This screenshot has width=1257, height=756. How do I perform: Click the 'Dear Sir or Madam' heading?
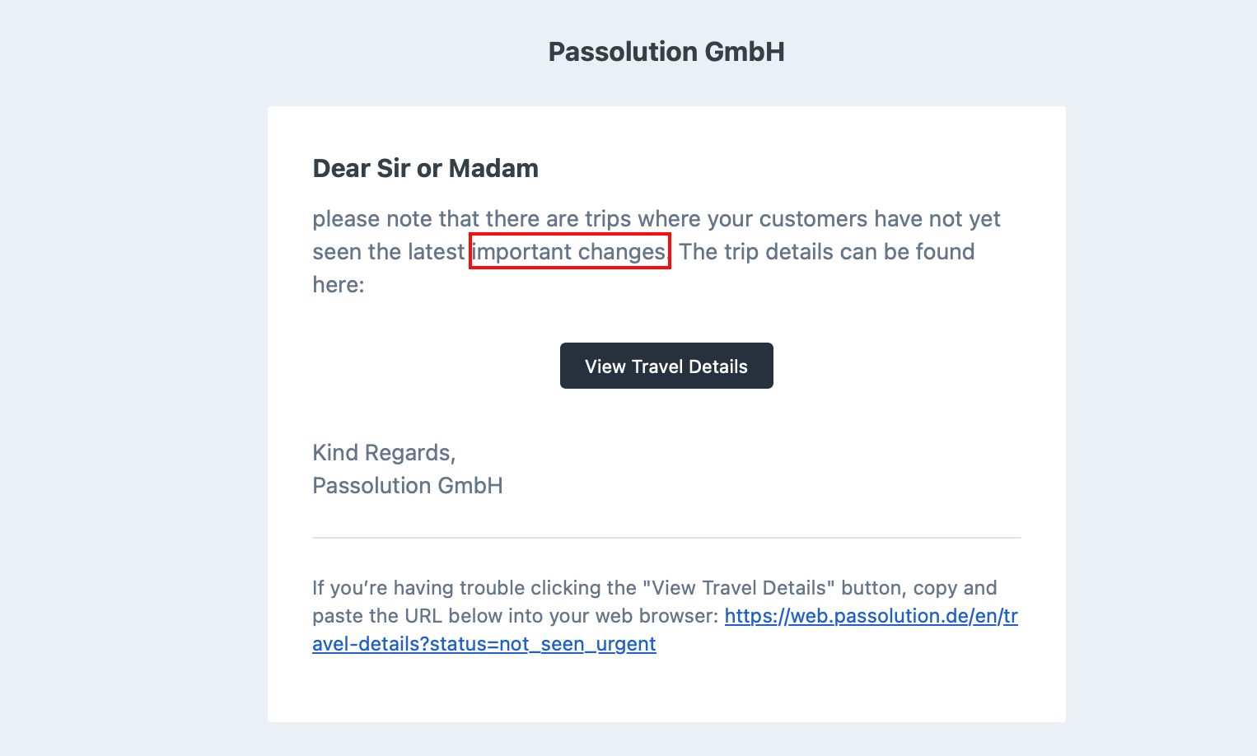pos(425,168)
